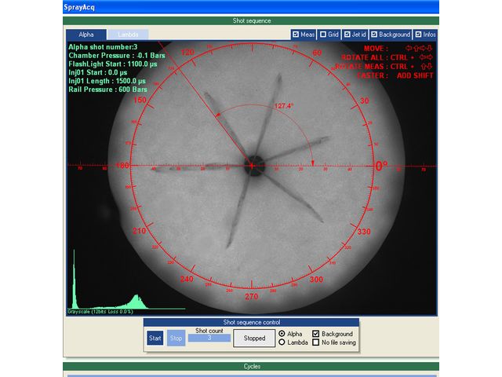This screenshot has height=377, width=502.
Task: Click the Shot sequence panel header
Action: (x=252, y=20)
